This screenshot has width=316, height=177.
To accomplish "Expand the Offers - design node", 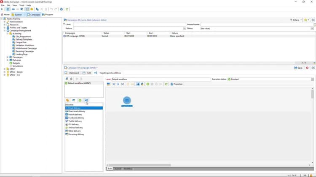I will pos(5,72).
